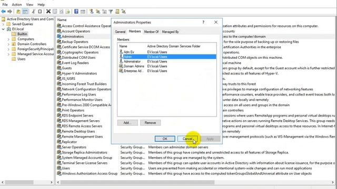
Task: Select the Backup Operators group
Action: click(x=75, y=42)
